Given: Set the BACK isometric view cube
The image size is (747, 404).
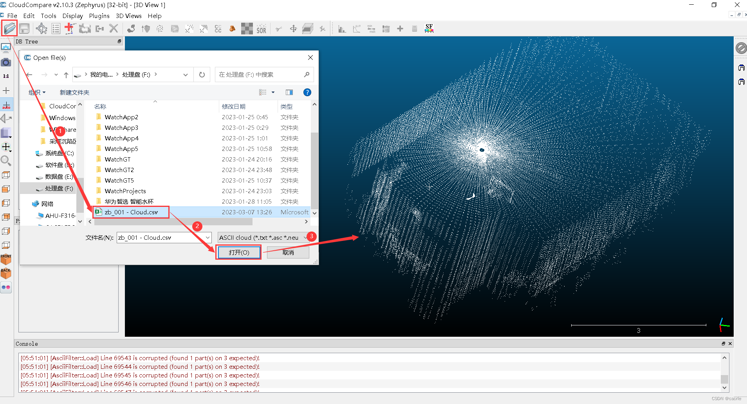Looking at the screenshot, I should tap(6, 273).
